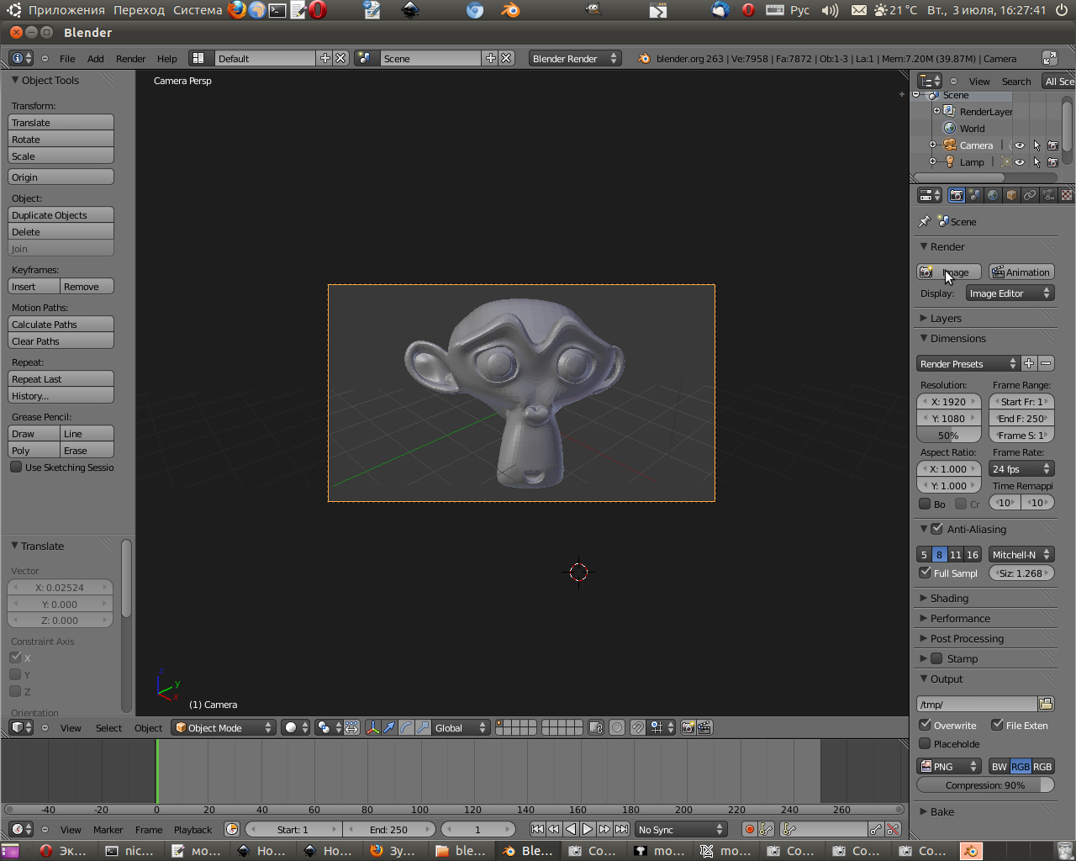Open the Object Mode dropdown
Image resolution: width=1076 pixels, height=861 pixels.
point(224,727)
